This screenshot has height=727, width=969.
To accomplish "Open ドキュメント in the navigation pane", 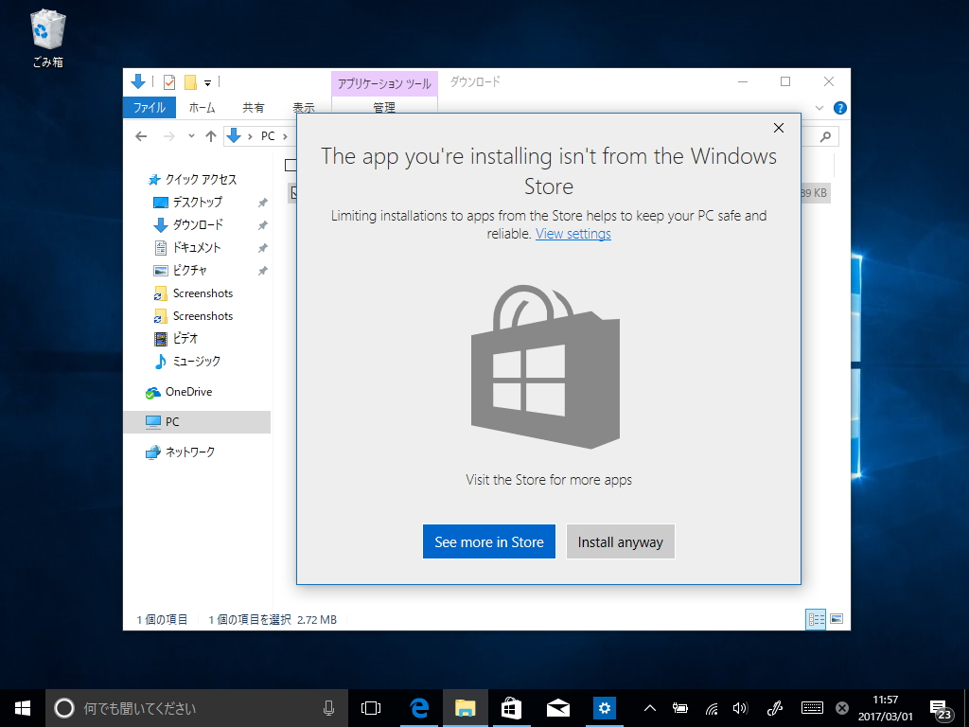I will tap(197, 248).
